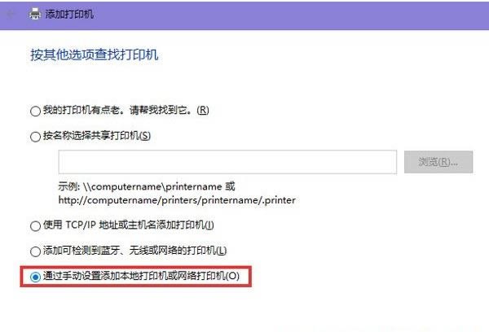Click the printer icon in the title bar
Image resolution: width=489 pixels, height=332 pixels.
34,14
